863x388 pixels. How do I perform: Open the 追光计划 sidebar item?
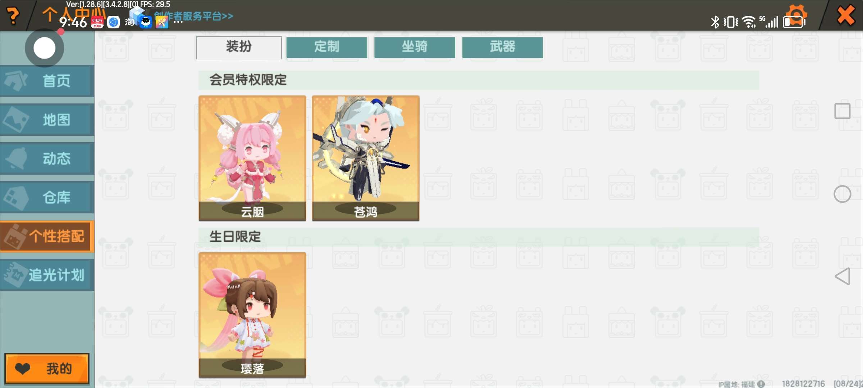click(47, 275)
